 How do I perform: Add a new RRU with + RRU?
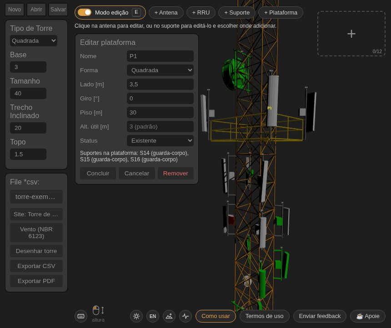tap(201, 12)
